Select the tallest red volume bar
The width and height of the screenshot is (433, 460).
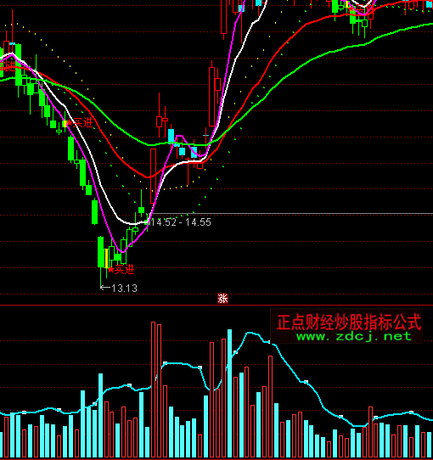[153, 390]
